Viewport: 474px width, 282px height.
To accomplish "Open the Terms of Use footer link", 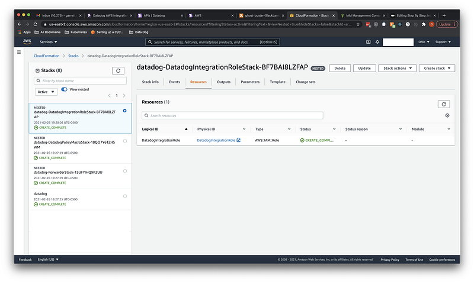I will pos(414,260).
